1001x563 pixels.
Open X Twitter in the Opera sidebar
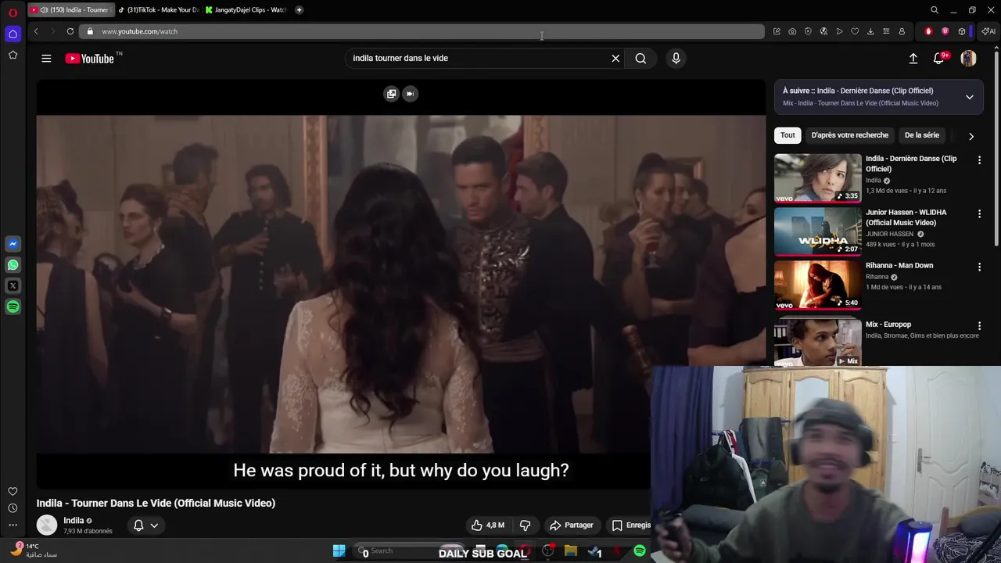coord(13,286)
